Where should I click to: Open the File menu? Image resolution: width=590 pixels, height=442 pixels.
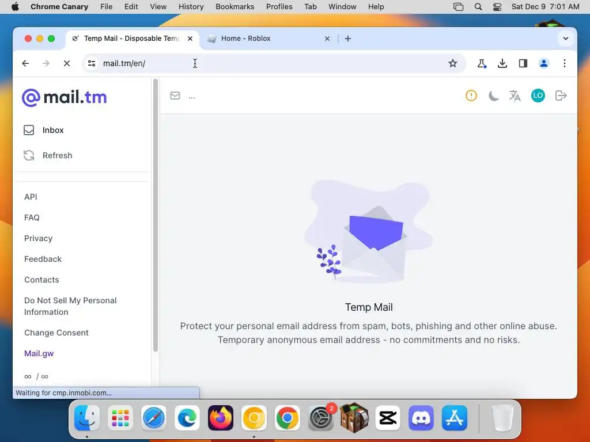[107, 7]
